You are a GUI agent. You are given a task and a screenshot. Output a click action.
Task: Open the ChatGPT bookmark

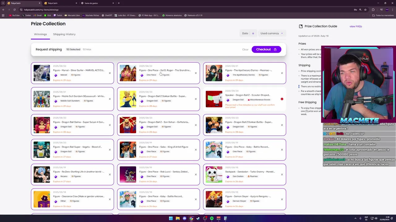pyautogui.click(x=107, y=15)
